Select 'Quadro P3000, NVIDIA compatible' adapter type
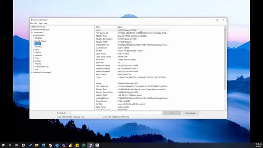263x148 pixels. click(132, 36)
